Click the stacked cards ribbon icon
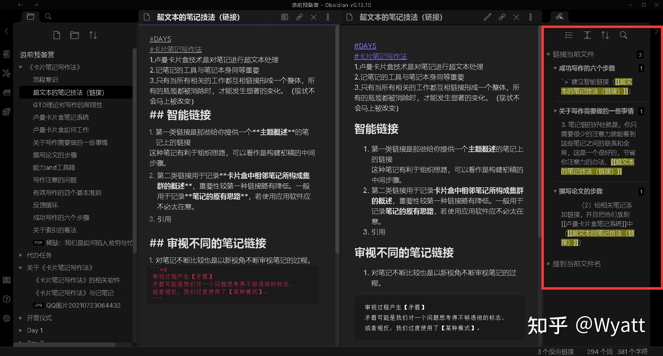The image size is (663, 356). [7, 92]
